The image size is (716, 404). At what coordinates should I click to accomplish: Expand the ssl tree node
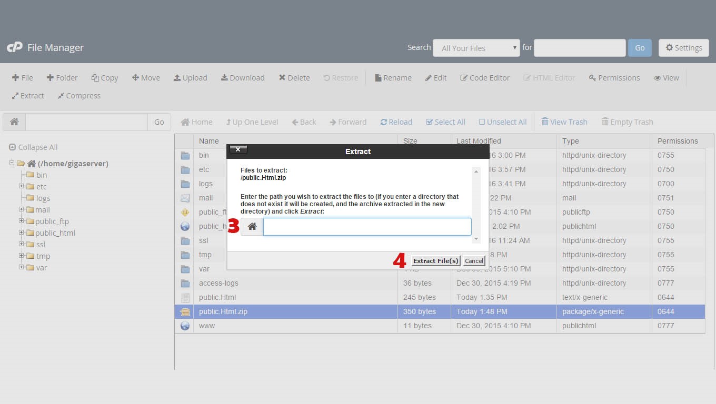[21, 244]
